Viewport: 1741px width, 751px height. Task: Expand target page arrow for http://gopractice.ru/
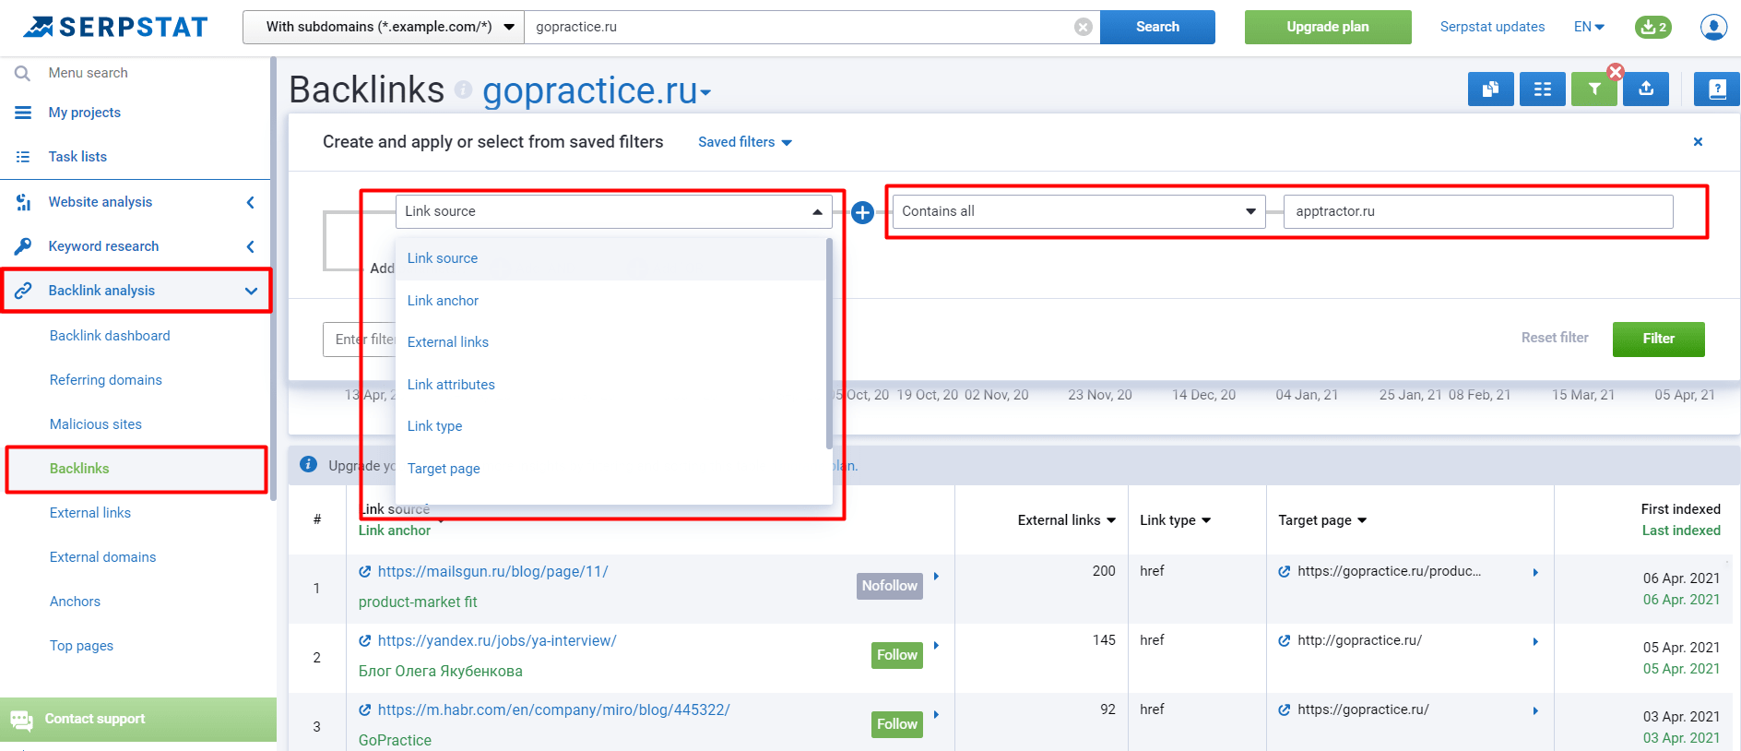(x=1535, y=641)
